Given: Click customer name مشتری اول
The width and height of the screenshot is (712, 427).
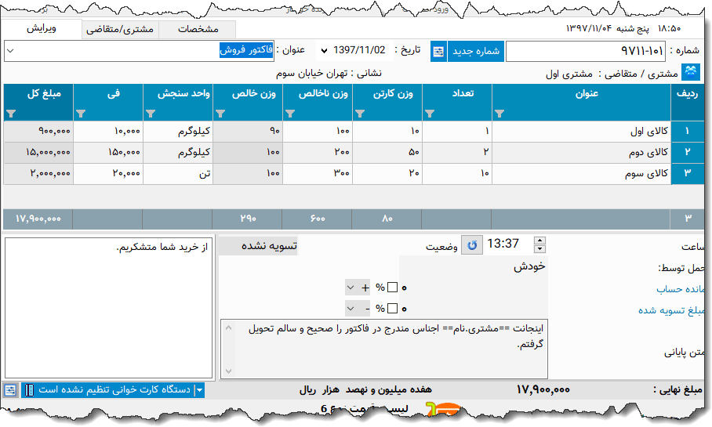Looking at the screenshot, I should tap(569, 74).
